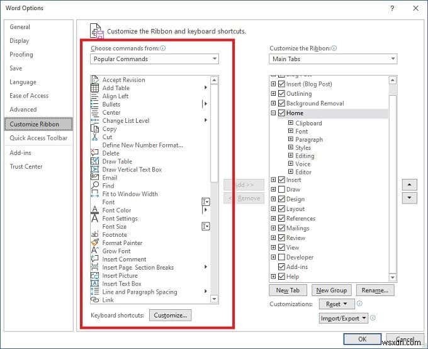Click the Footnote ab icon
428x349 pixels.
click(x=94, y=234)
